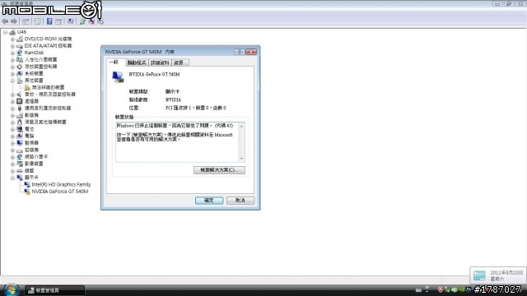527x296 pixels.
Task: Expand the 網路介面卡 (network adapters) node
Action: (12, 157)
